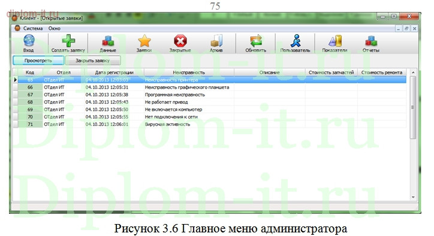The image size is (434, 236).
Task: Open the Отчеты cubes icon
Action: (x=371, y=41)
